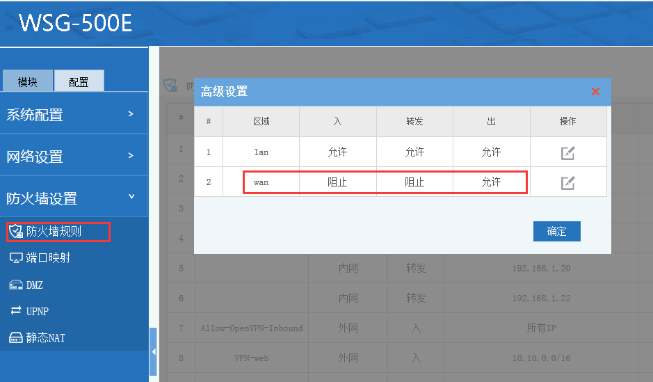Expand the 系统配置 section
Viewport: 653px width, 382px height.
pos(131,113)
